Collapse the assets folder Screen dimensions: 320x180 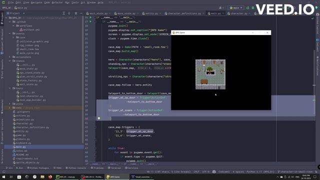9,33
